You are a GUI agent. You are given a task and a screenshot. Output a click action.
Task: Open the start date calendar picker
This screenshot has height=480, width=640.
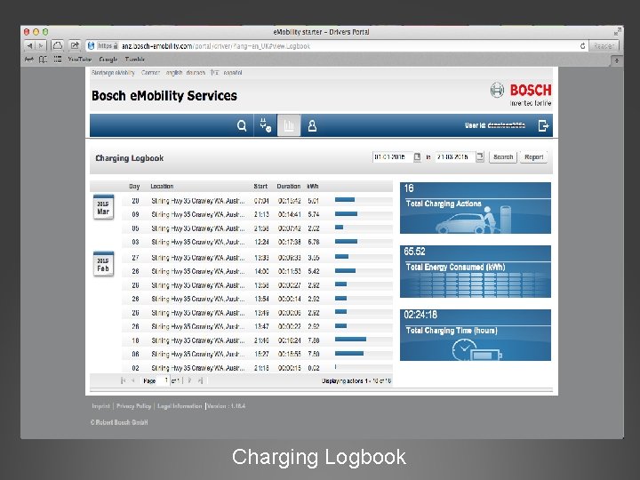click(x=417, y=157)
